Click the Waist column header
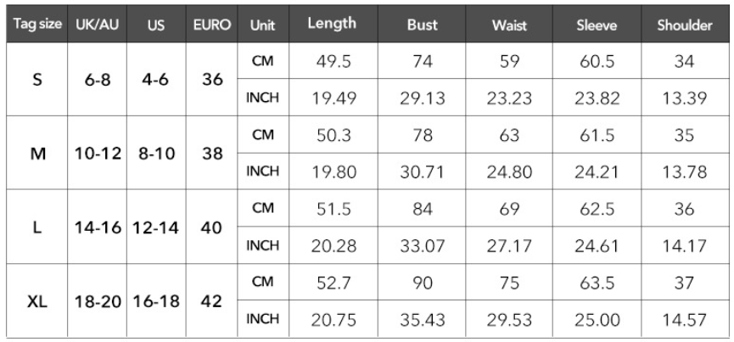This screenshot has height=342, width=734. (x=509, y=24)
